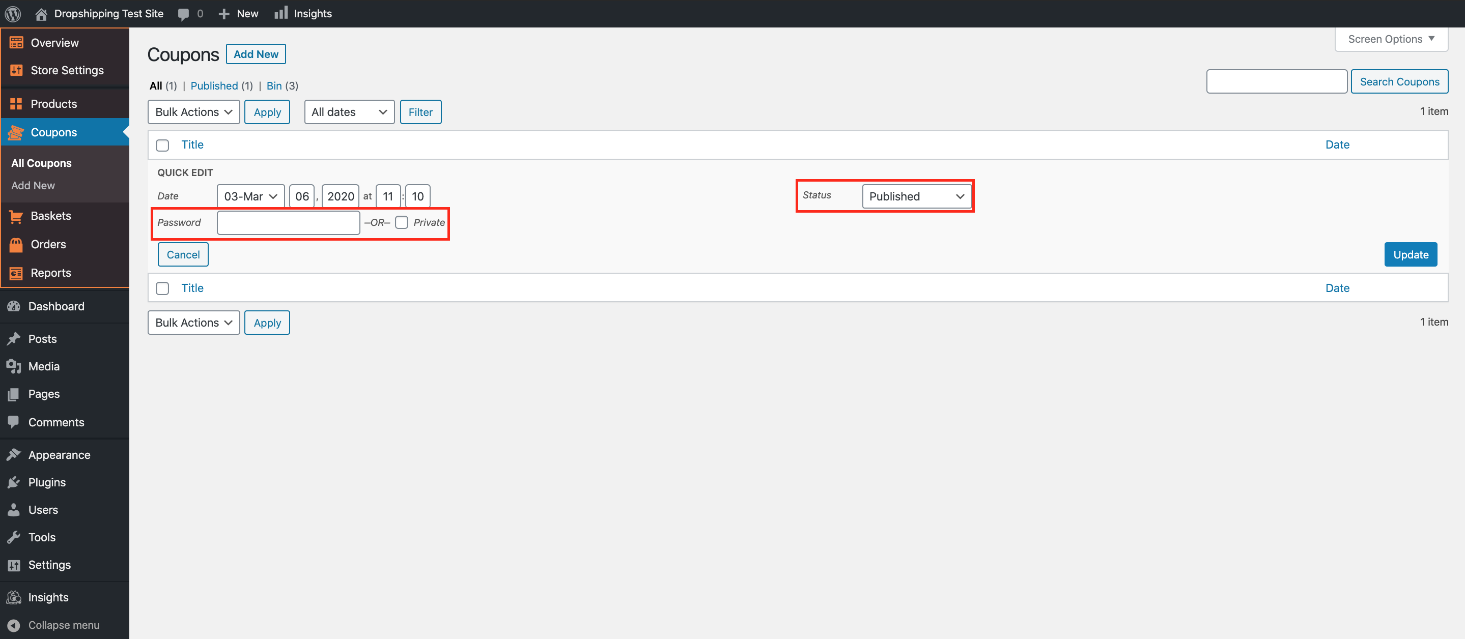Click the comments bubble icon in admin bar
Image resolution: width=1465 pixels, height=639 pixels.
point(183,14)
